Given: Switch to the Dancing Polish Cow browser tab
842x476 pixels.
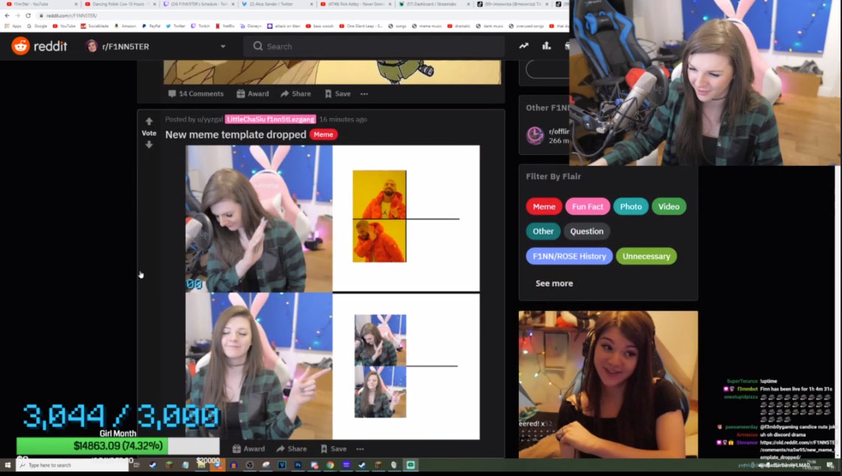Looking at the screenshot, I should point(119,4).
